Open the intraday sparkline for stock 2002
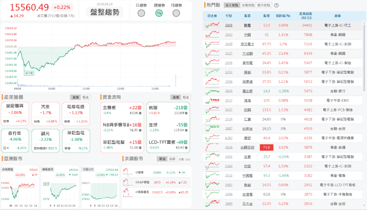Viewport: 367px width, 210px height. point(212,35)
